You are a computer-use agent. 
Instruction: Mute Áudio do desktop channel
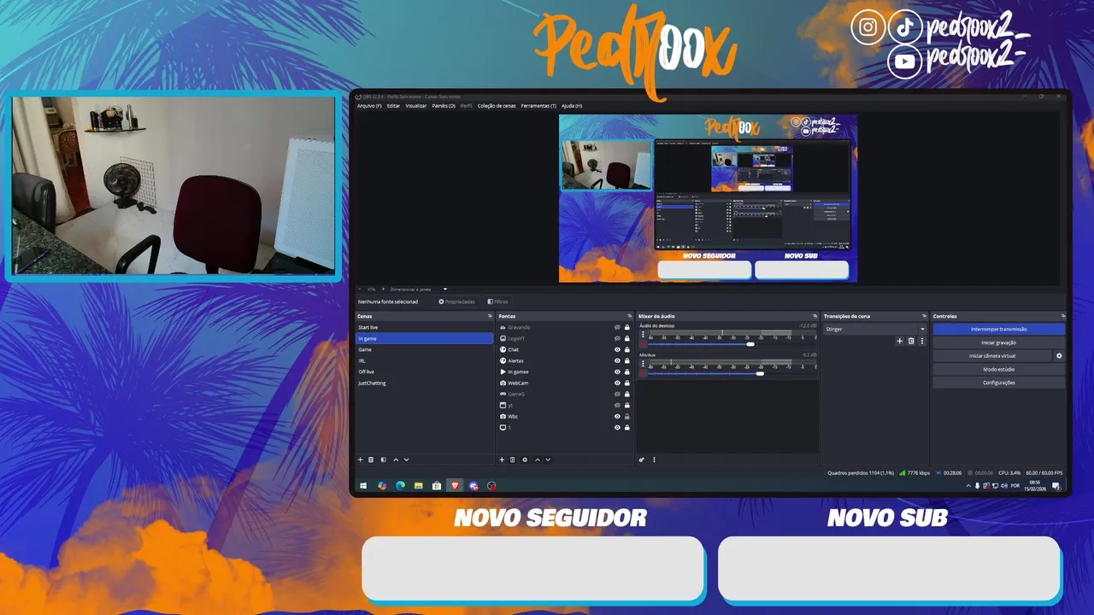click(643, 344)
